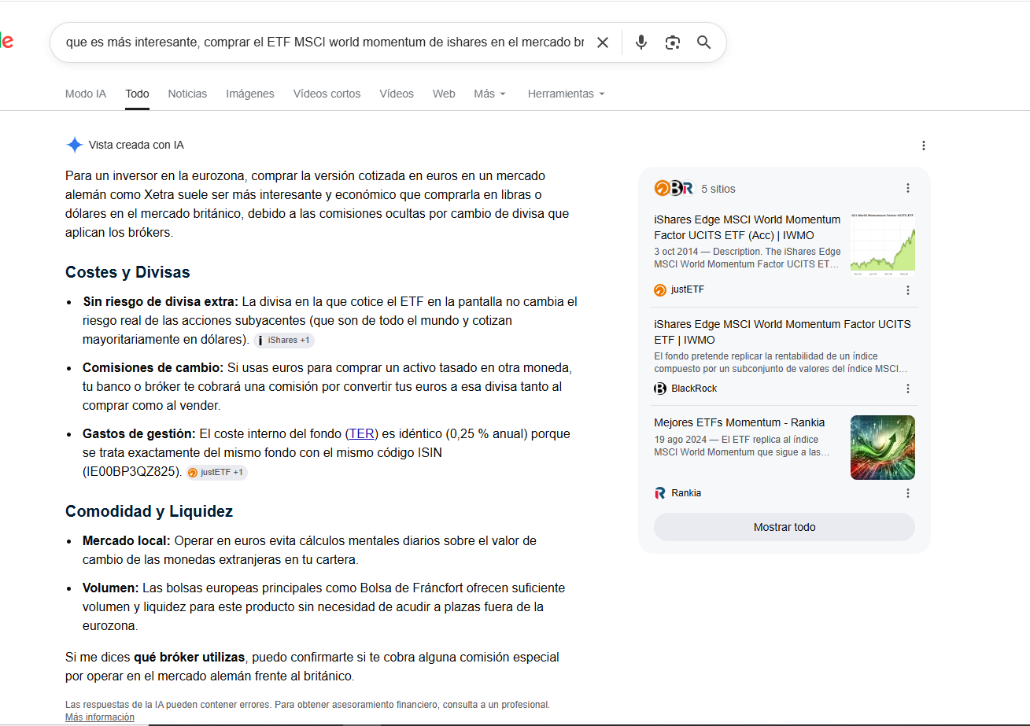Click the Mercado local bullet label
1030x726 pixels.
click(127, 540)
